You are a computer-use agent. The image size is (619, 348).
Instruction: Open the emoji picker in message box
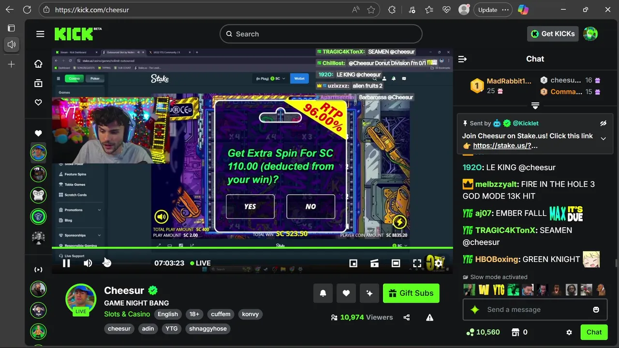point(596,310)
